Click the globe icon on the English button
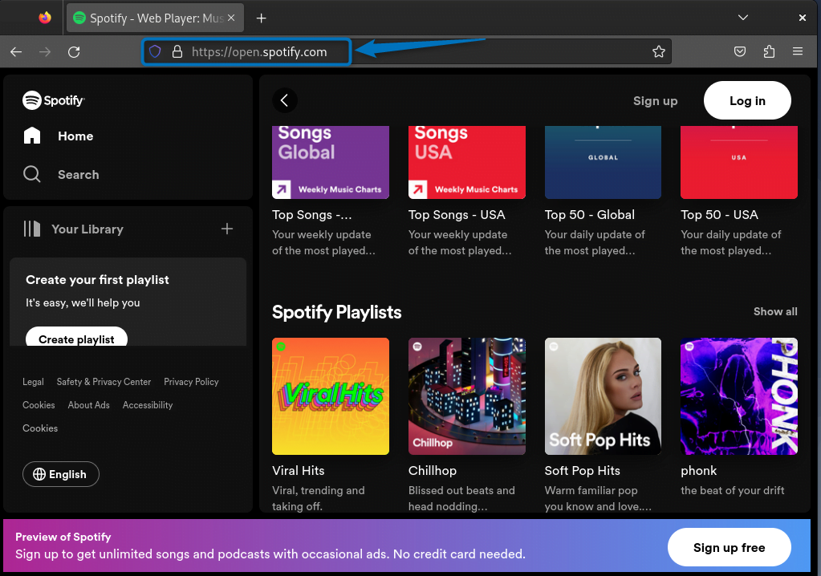 click(39, 474)
